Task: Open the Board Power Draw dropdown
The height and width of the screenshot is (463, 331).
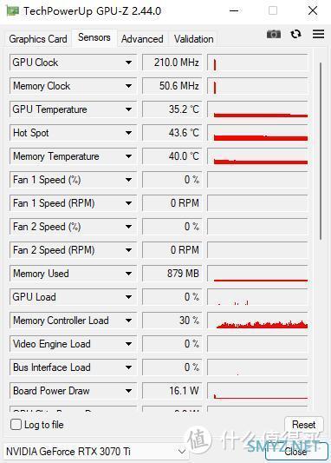Action: (x=128, y=391)
